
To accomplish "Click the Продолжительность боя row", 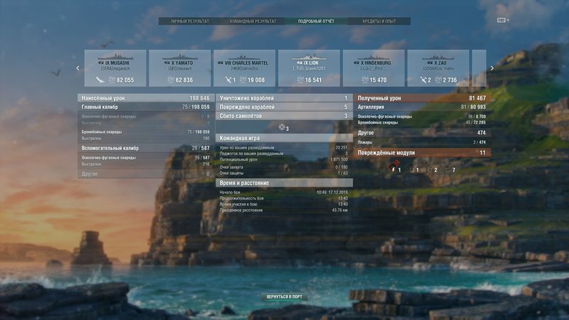I will coord(284,198).
